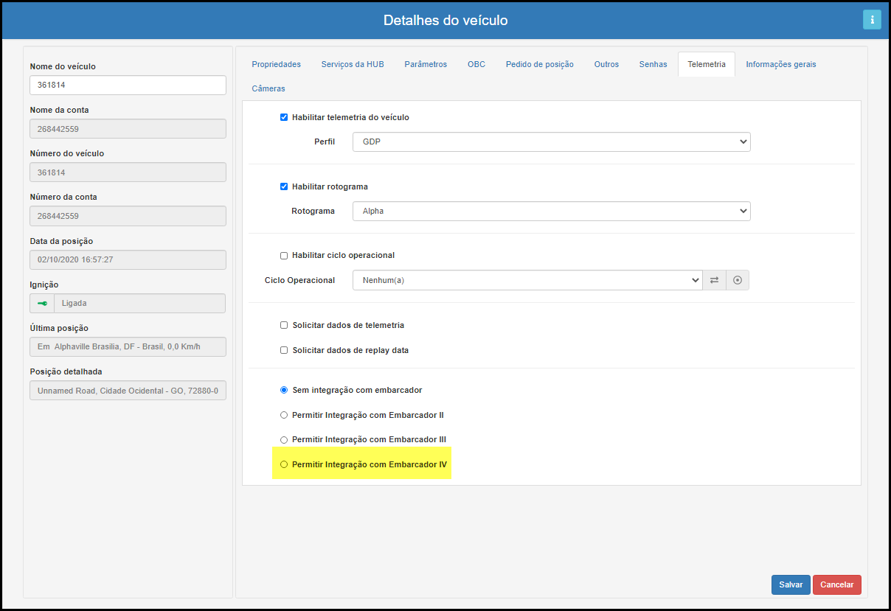Uncheck Habilitar rotograma checkbox
Image resolution: width=891 pixels, height=611 pixels.
pyautogui.click(x=284, y=186)
